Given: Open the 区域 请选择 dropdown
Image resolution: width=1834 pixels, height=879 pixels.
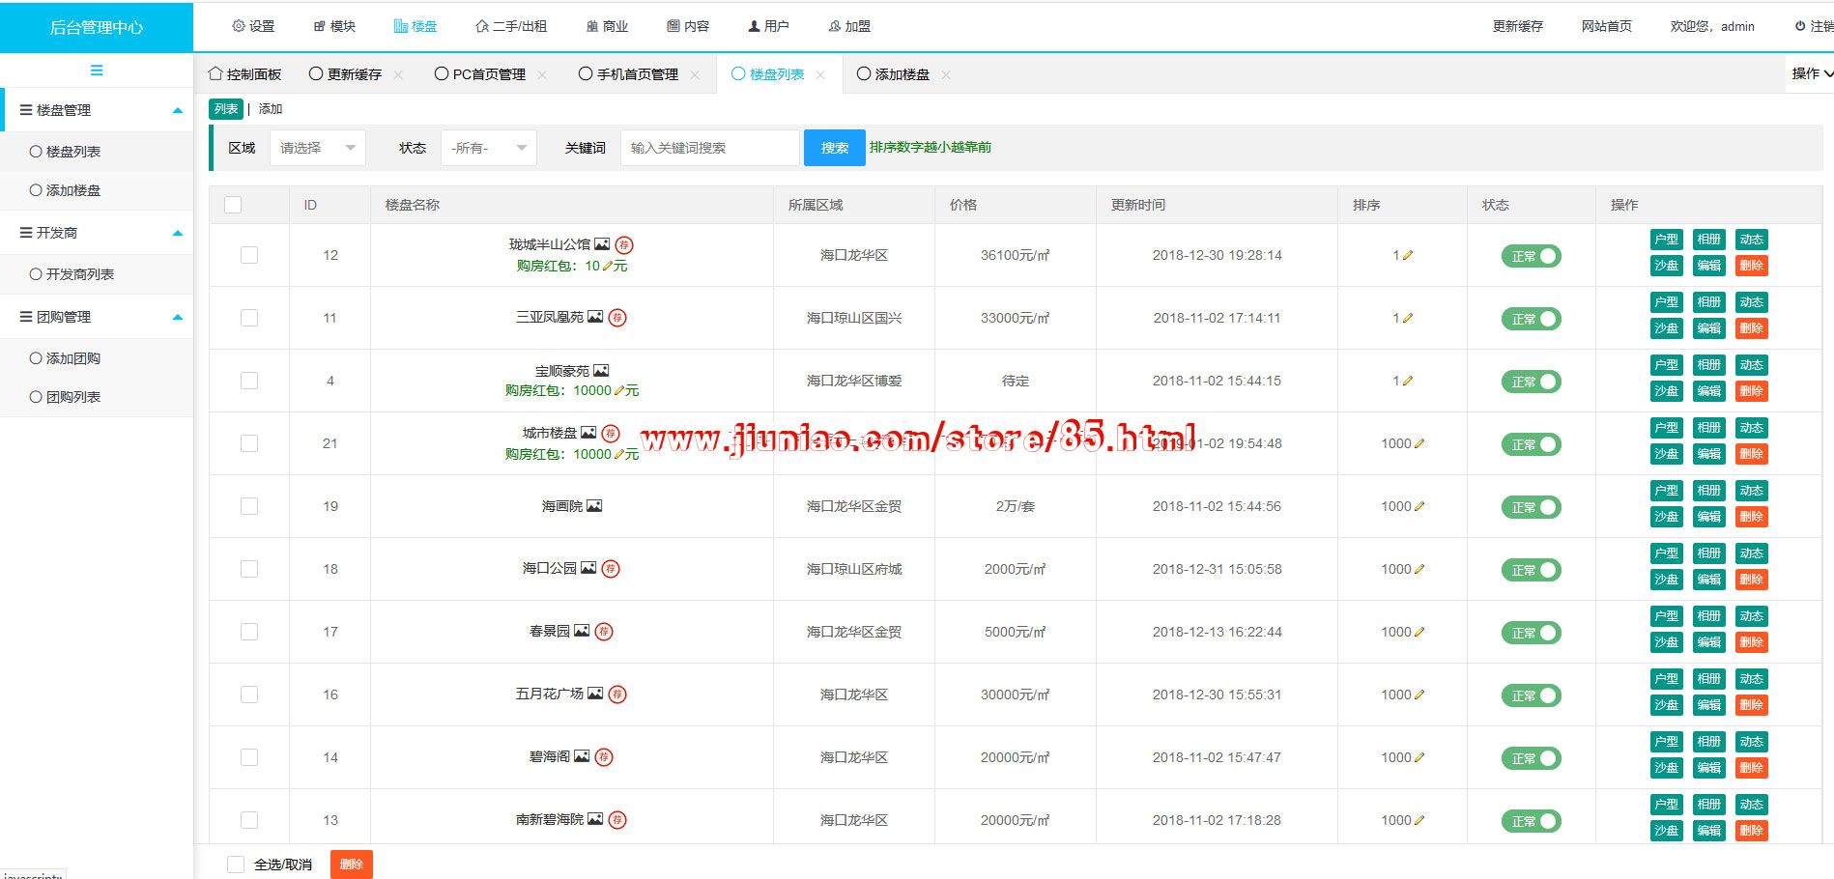Looking at the screenshot, I should (x=317, y=148).
